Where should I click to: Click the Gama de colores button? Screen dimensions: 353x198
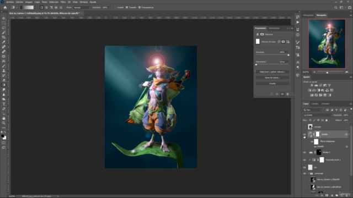(272, 78)
